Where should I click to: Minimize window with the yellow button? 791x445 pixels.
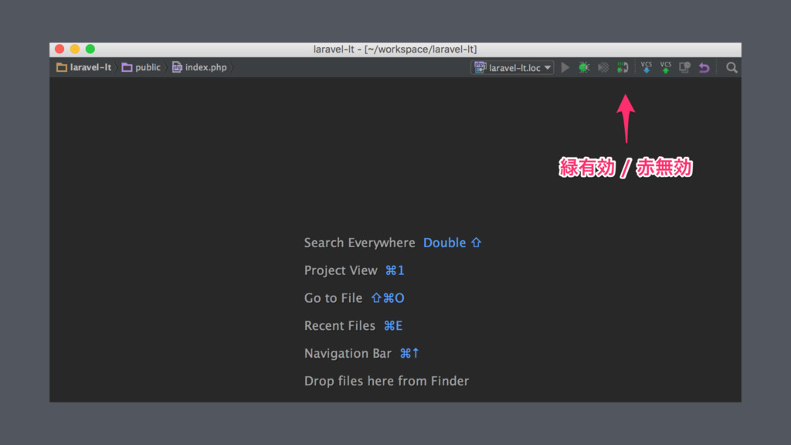coord(75,49)
